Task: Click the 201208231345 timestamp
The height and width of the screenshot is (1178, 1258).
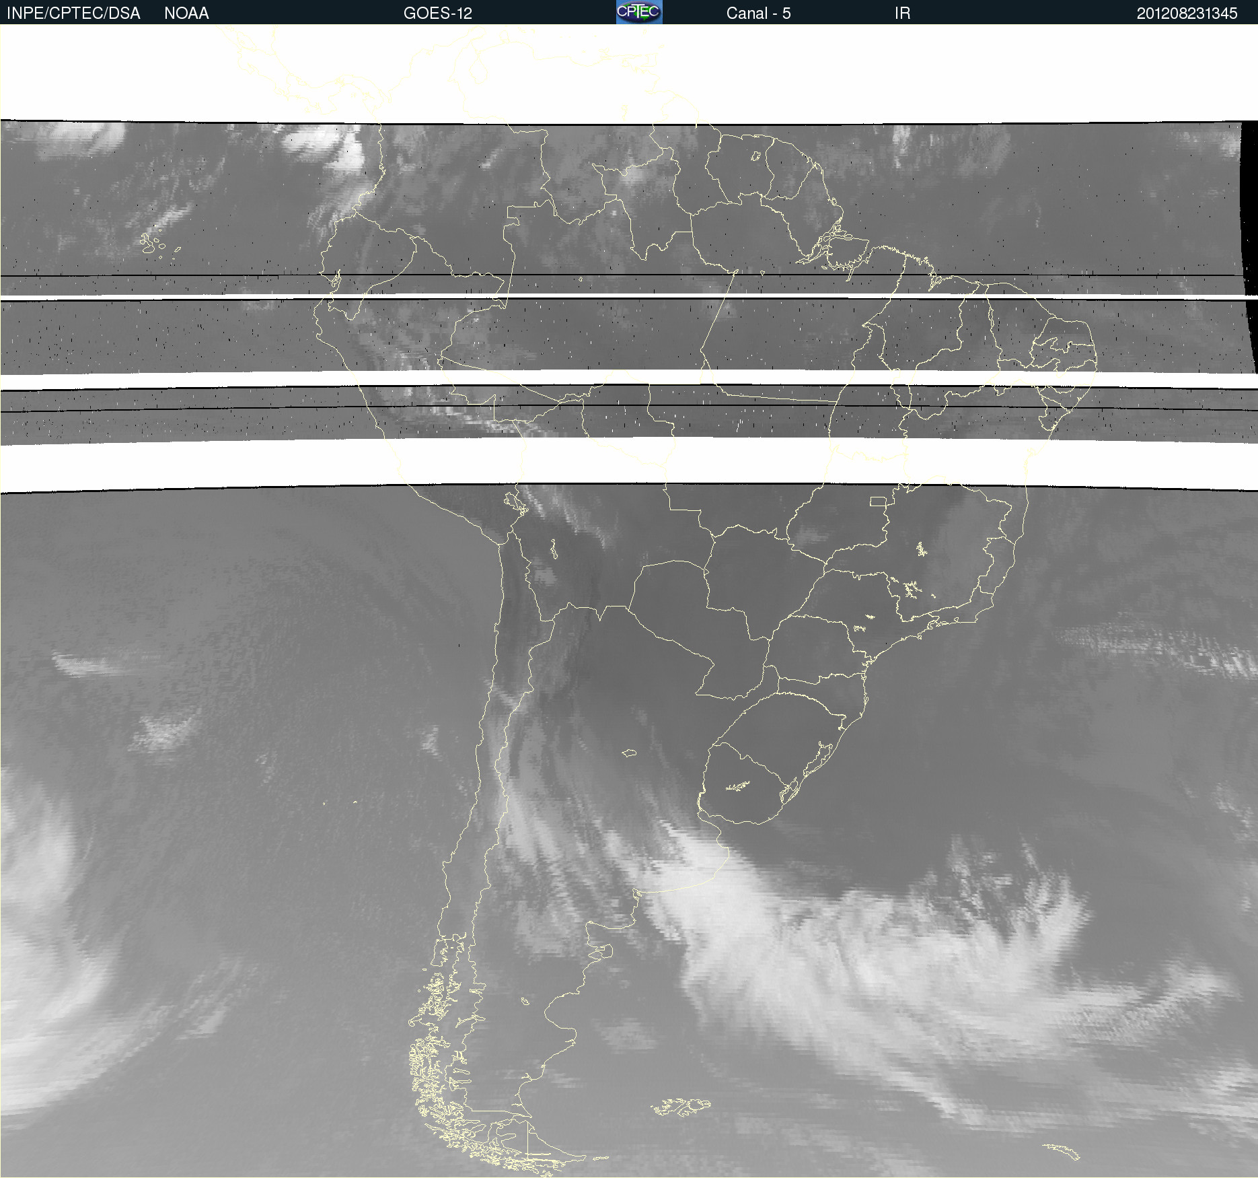Action: point(1187,13)
